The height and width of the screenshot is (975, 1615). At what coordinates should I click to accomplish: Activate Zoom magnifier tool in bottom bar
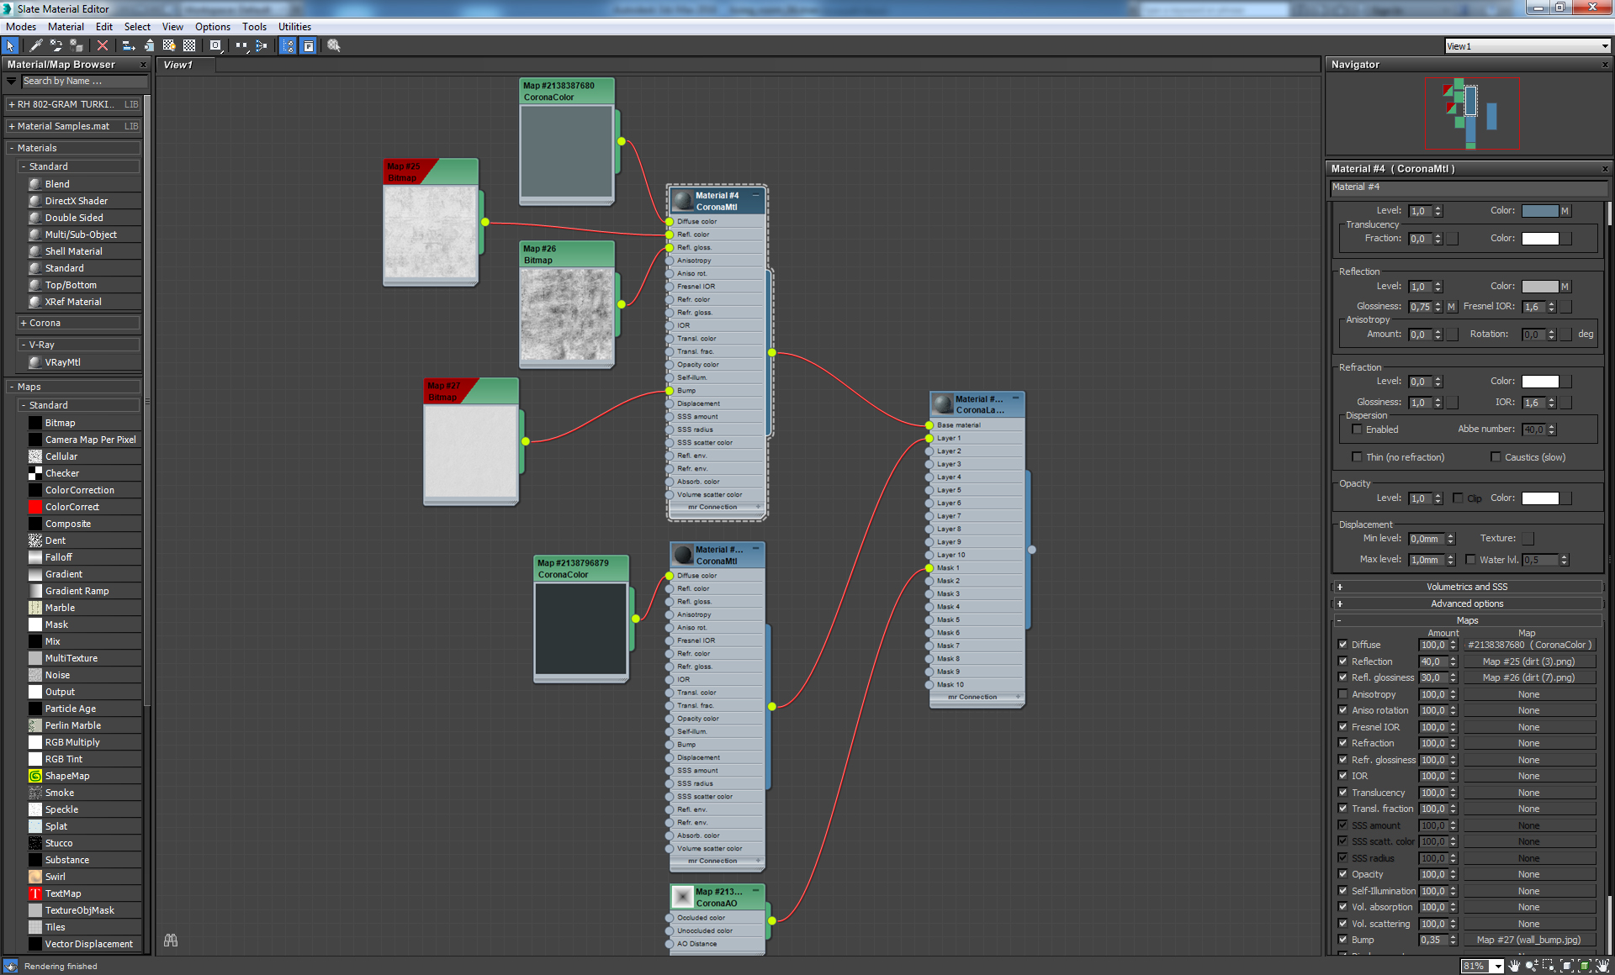(1531, 966)
